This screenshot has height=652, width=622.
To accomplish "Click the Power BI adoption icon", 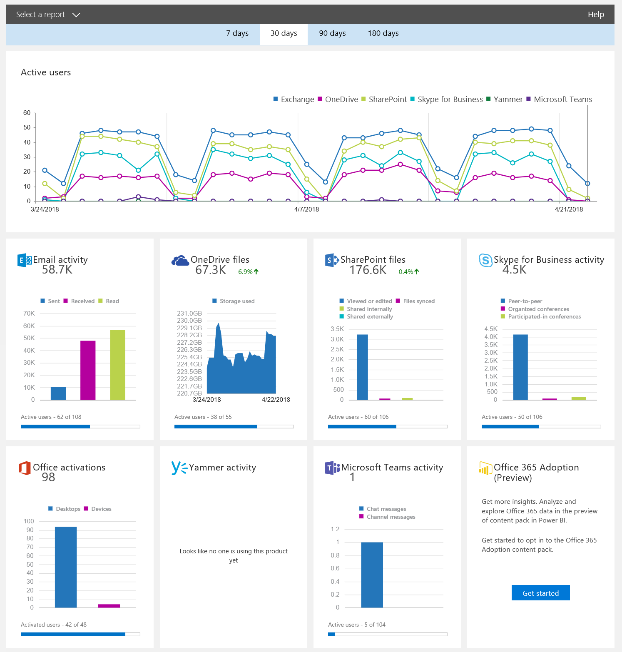I will click(485, 468).
